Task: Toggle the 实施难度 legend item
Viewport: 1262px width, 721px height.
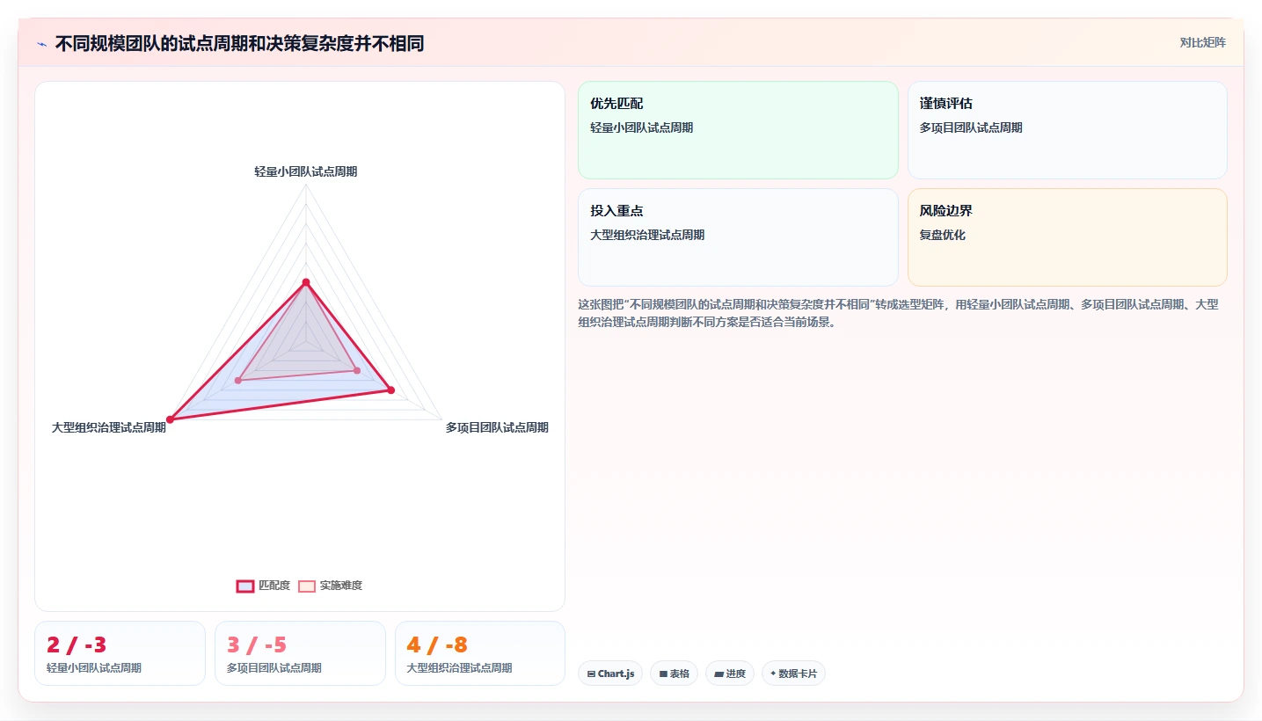Action: [330, 586]
